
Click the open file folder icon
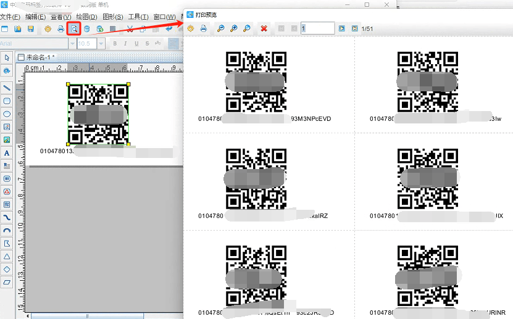pyautogui.click(x=18, y=29)
